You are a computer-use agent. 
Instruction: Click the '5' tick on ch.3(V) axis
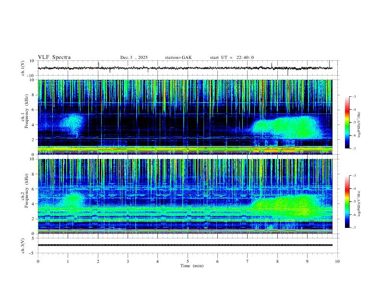pyautogui.click(x=33, y=238)
